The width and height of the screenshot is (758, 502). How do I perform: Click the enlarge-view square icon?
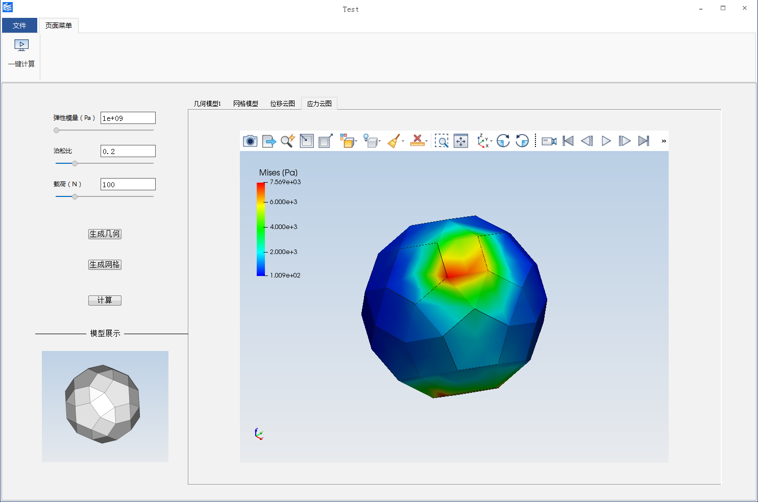tap(326, 141)
